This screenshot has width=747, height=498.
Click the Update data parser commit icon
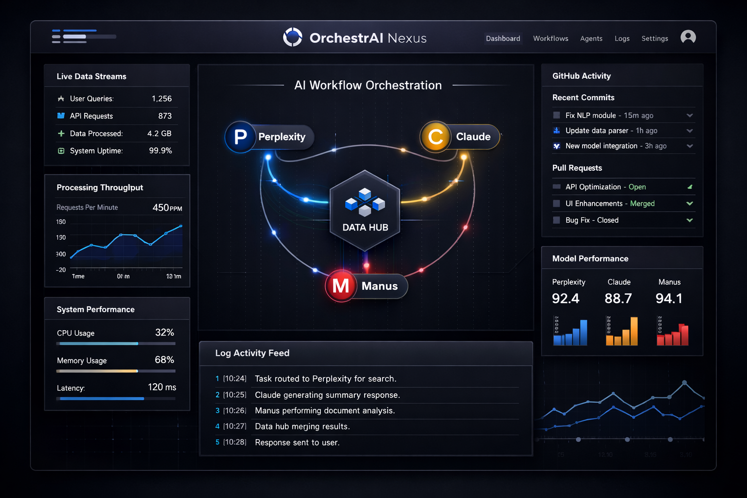click(x=556, y=130)
